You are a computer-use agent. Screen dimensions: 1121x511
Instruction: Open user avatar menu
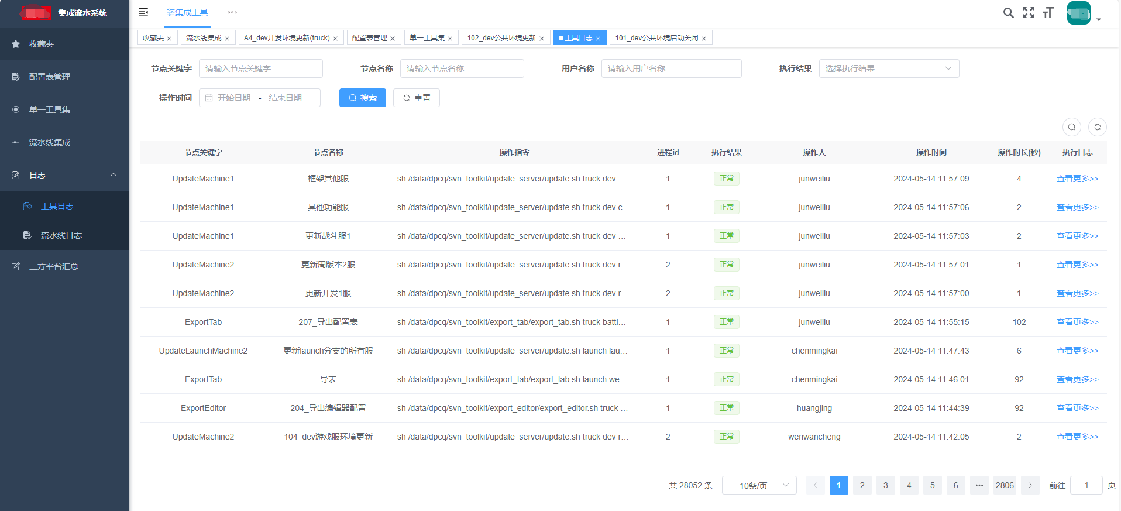pos(1078,13)
